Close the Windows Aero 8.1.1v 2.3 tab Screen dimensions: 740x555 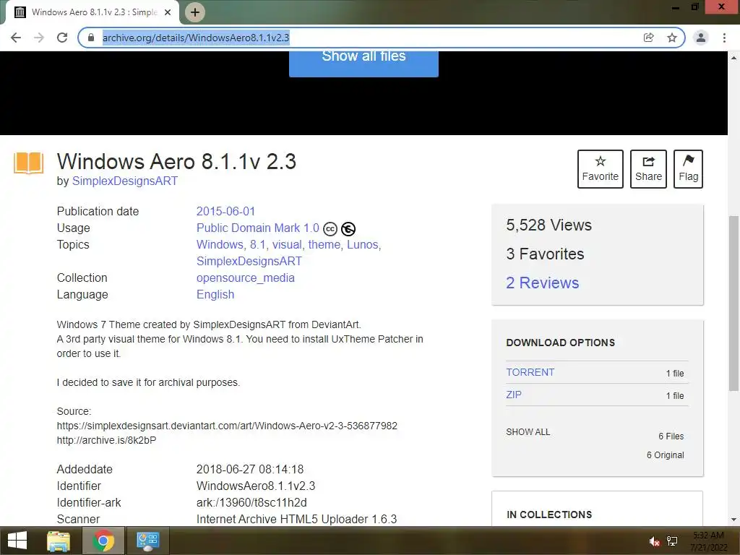tap(168, 12)
